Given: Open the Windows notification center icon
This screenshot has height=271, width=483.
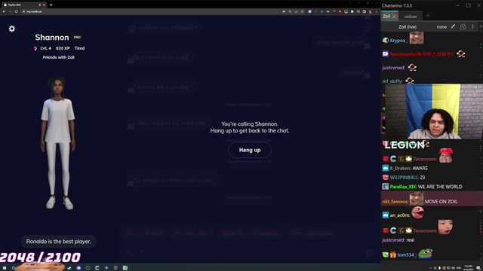Looking at the screenshot, I should (x=478, y=268).
